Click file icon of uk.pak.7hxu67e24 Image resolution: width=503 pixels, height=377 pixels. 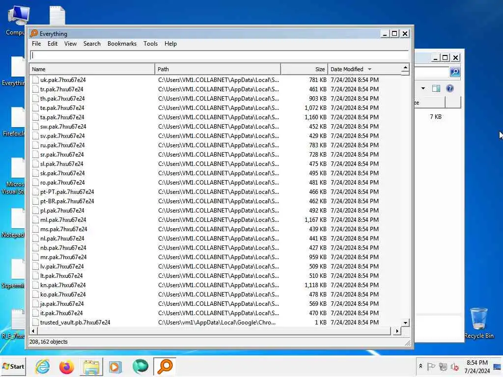coord(35,80)
